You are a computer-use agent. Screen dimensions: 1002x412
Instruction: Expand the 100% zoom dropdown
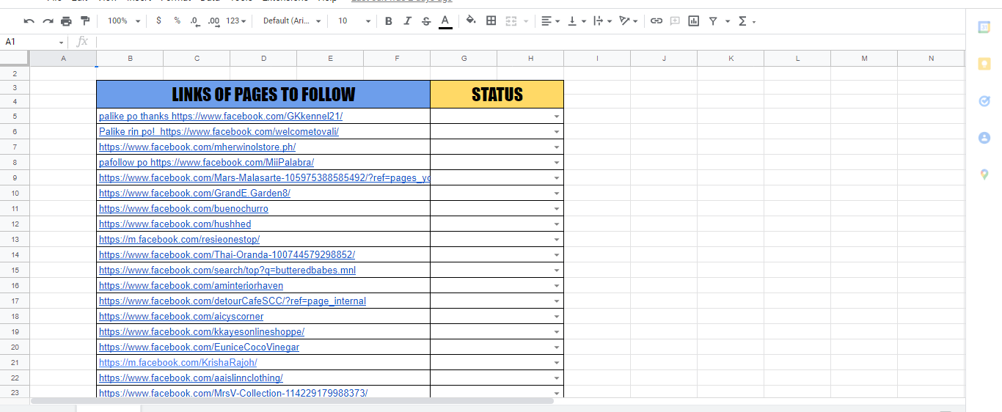tap(124, 21)
